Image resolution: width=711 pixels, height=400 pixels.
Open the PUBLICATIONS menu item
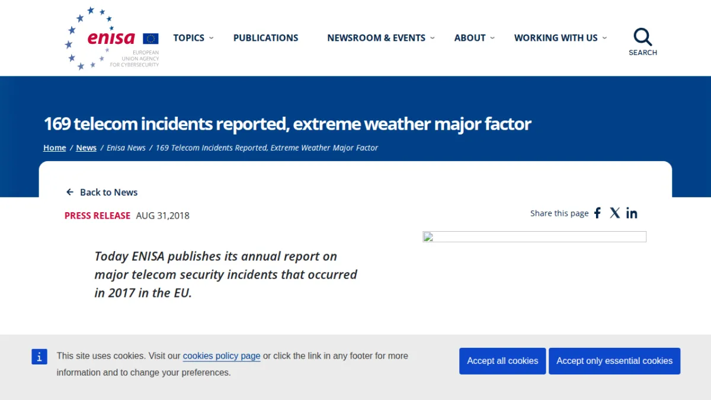click(266, 38)
